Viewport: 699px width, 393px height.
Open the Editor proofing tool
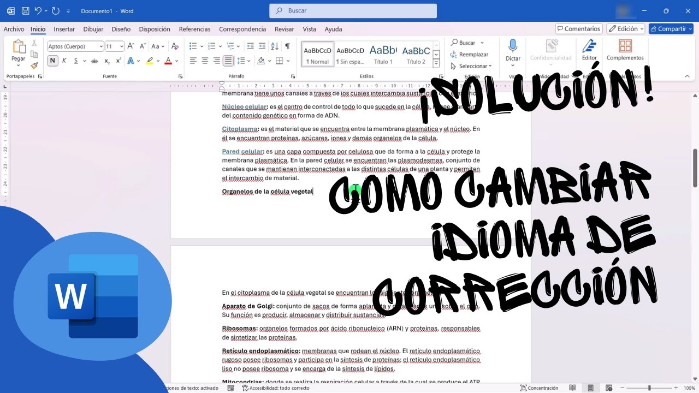[589, 50]
